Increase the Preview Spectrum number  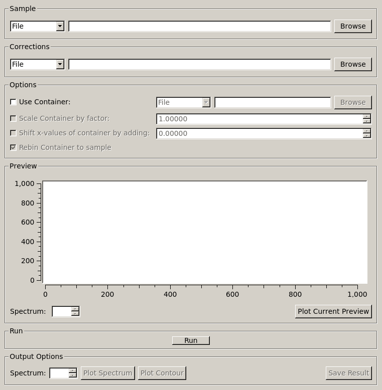coord(75,309)
